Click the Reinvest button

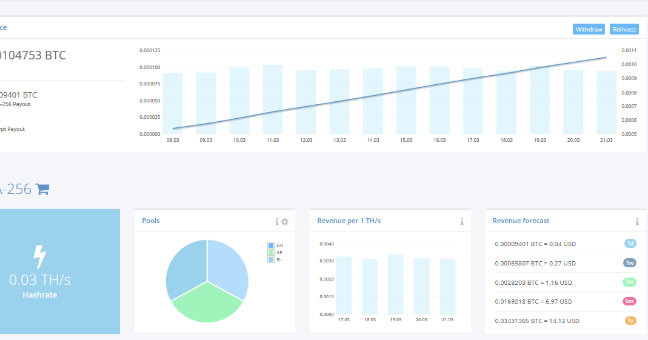pyautogui.click(x=624, y=29)
